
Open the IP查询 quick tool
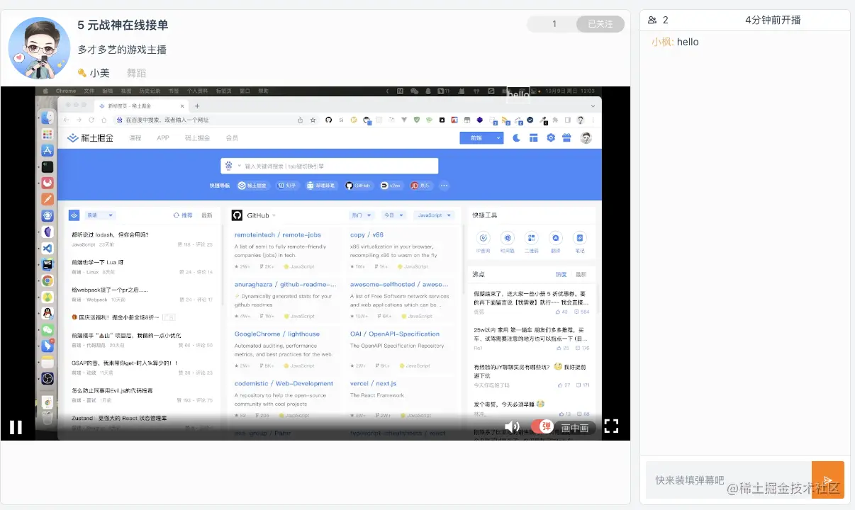484,242
